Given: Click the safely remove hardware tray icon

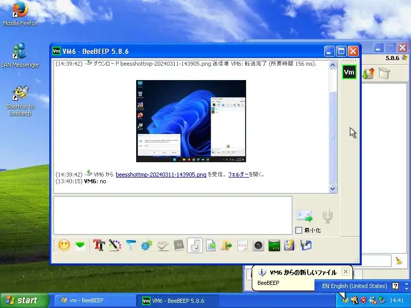Looking at the screenshot, I should pos(382,300).
